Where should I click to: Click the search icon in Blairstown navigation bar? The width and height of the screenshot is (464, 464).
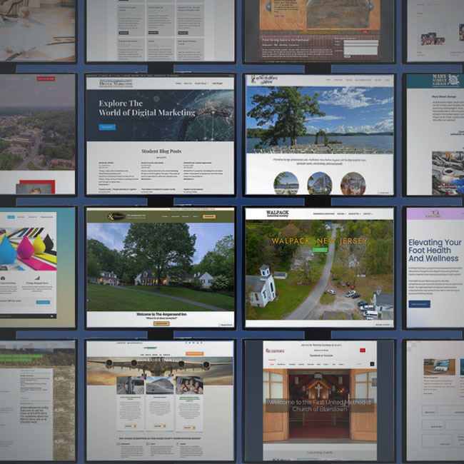[372, 364]
